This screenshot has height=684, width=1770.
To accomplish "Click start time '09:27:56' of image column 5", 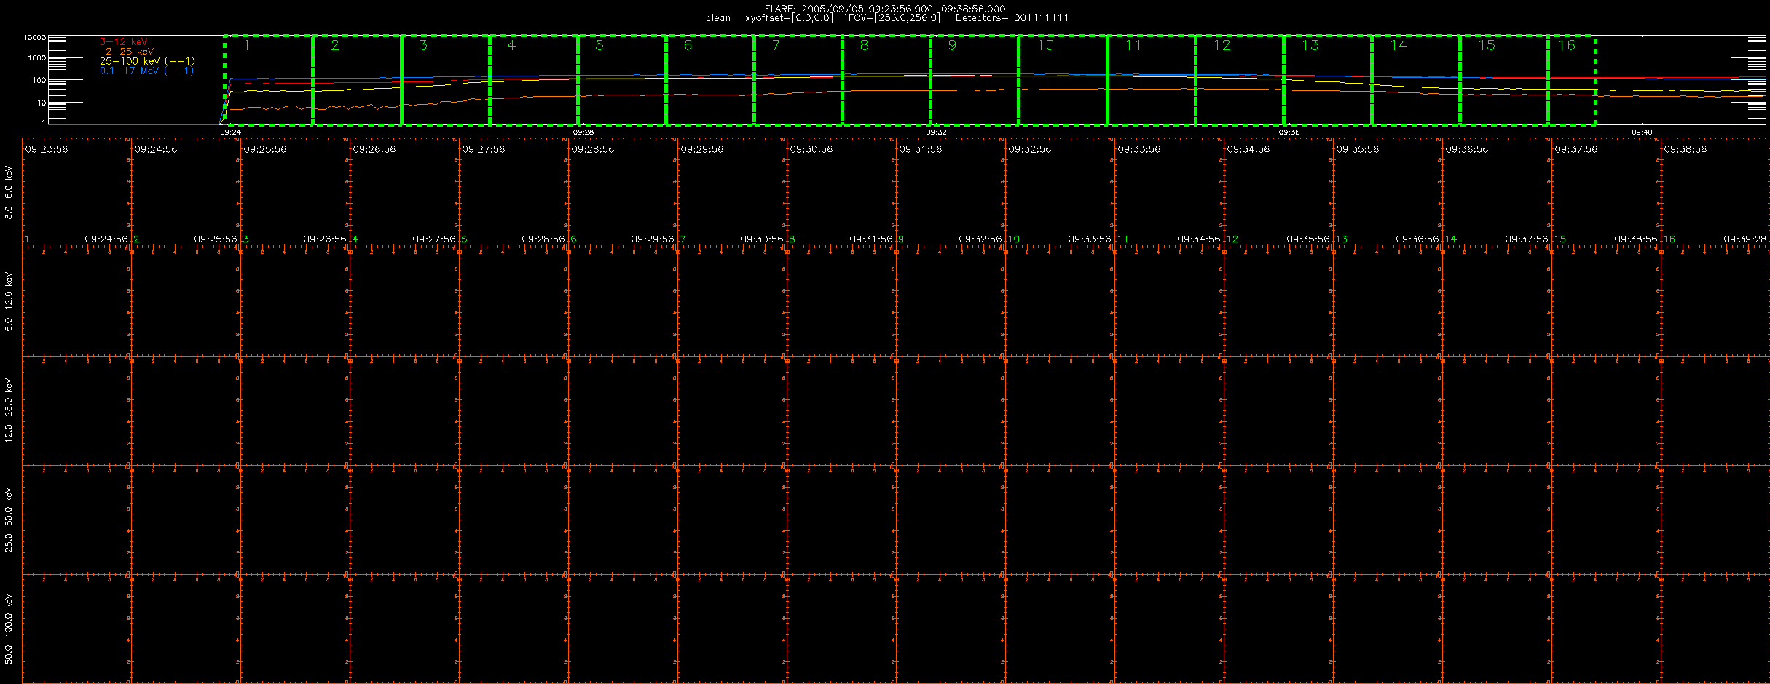I will pyautogui.click(x=484, y=149).
